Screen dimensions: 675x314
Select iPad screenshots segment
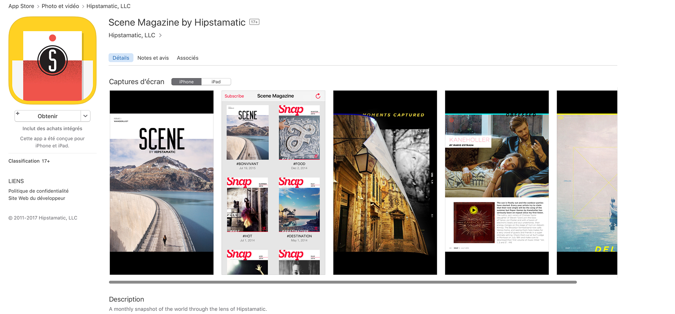216,82
